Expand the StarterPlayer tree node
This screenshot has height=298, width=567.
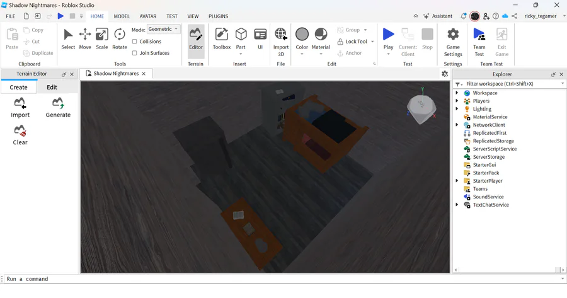pyautogui.click(x=457, y=181)
